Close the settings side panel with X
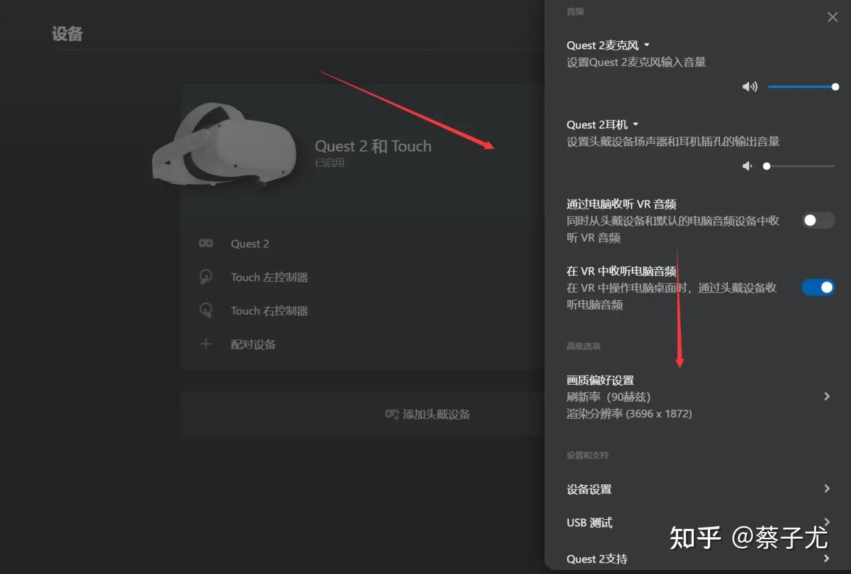 [833, 17]
